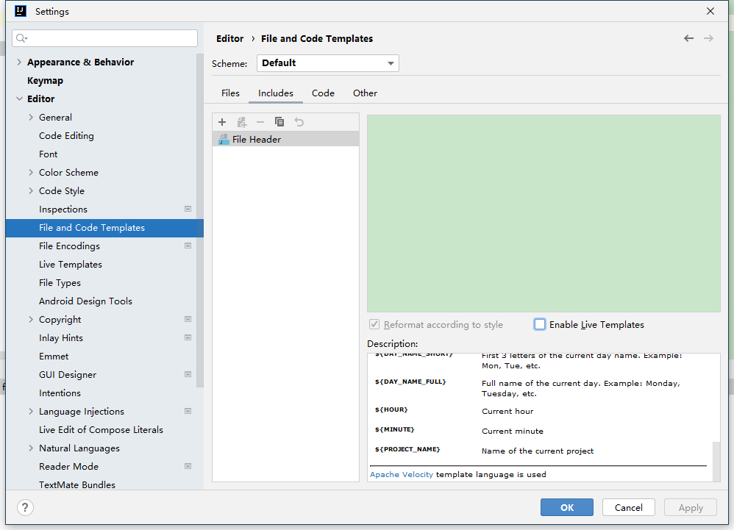The height and width of the screenshot is (530, 734).
Task: Open TextMate Bundles settings
Action: pos(77,484)
